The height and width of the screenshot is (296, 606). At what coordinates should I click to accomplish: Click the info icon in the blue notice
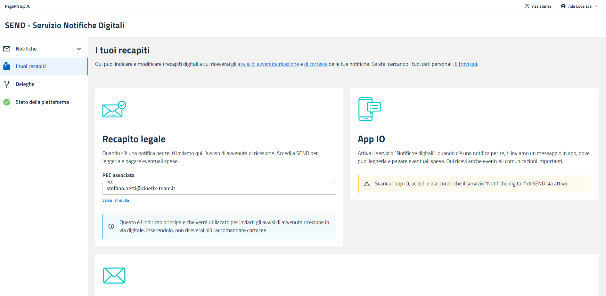[x=111, y=226]
